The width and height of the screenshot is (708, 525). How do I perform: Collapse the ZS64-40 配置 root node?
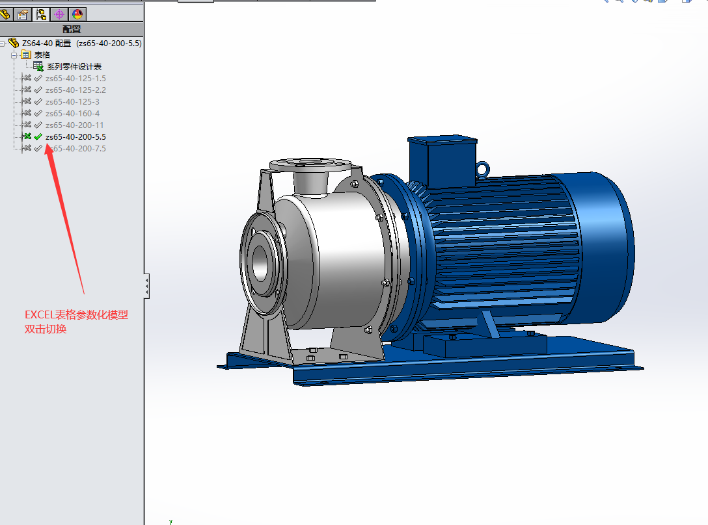[x=2, y=44]
